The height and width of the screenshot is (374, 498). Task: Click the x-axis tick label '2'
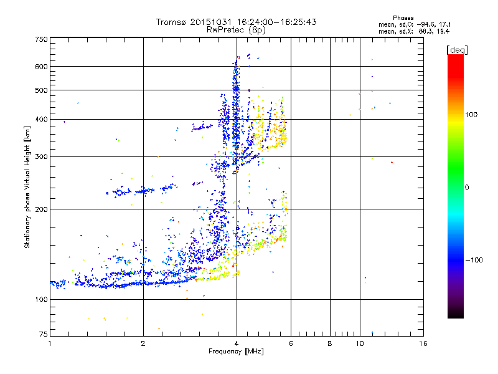click(143, 343)
